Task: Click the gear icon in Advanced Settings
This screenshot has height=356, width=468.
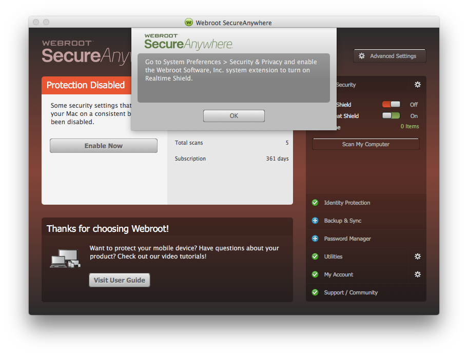Action: point(362,56)
